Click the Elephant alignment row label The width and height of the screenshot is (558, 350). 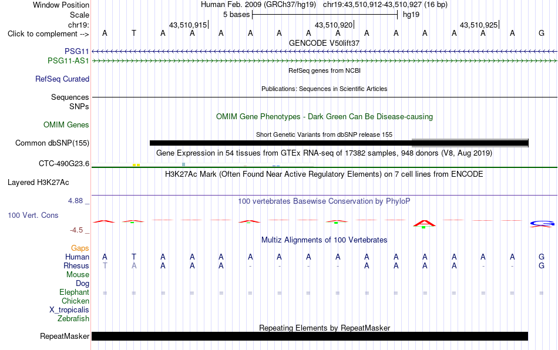[x=74, y=292]
